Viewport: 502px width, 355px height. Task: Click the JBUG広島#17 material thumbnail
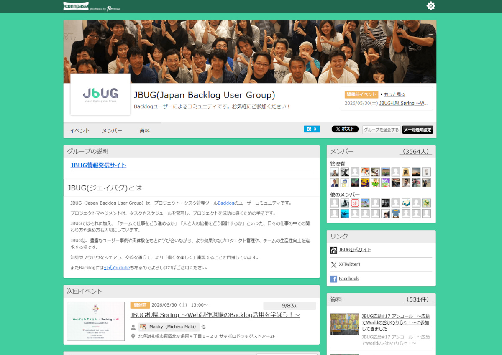coord(345,324)
